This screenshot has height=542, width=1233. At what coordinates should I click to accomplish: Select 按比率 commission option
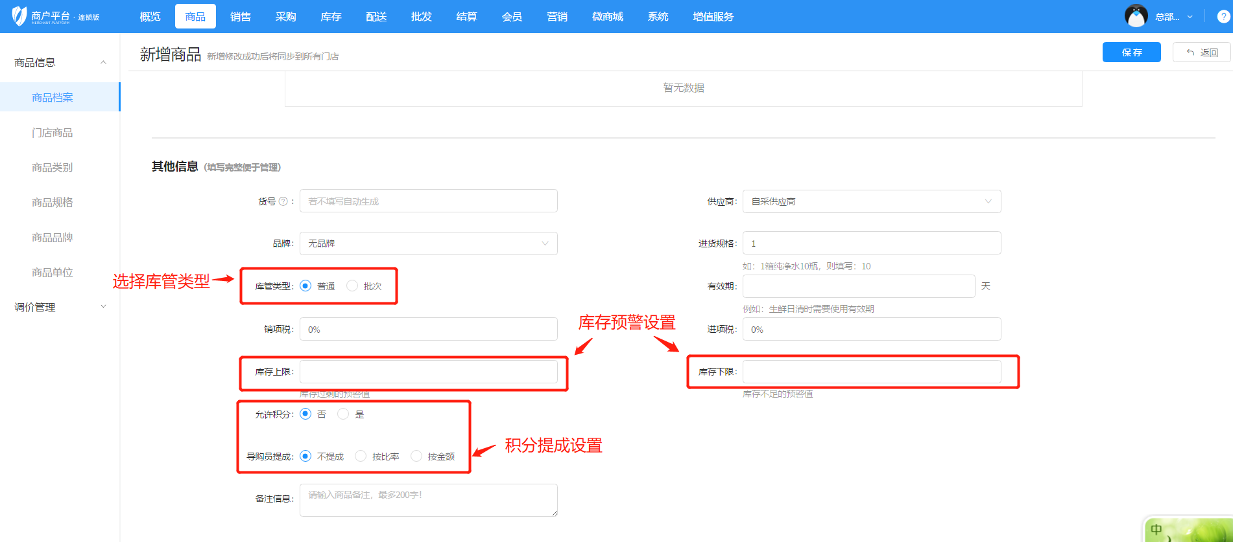[361, 456]
